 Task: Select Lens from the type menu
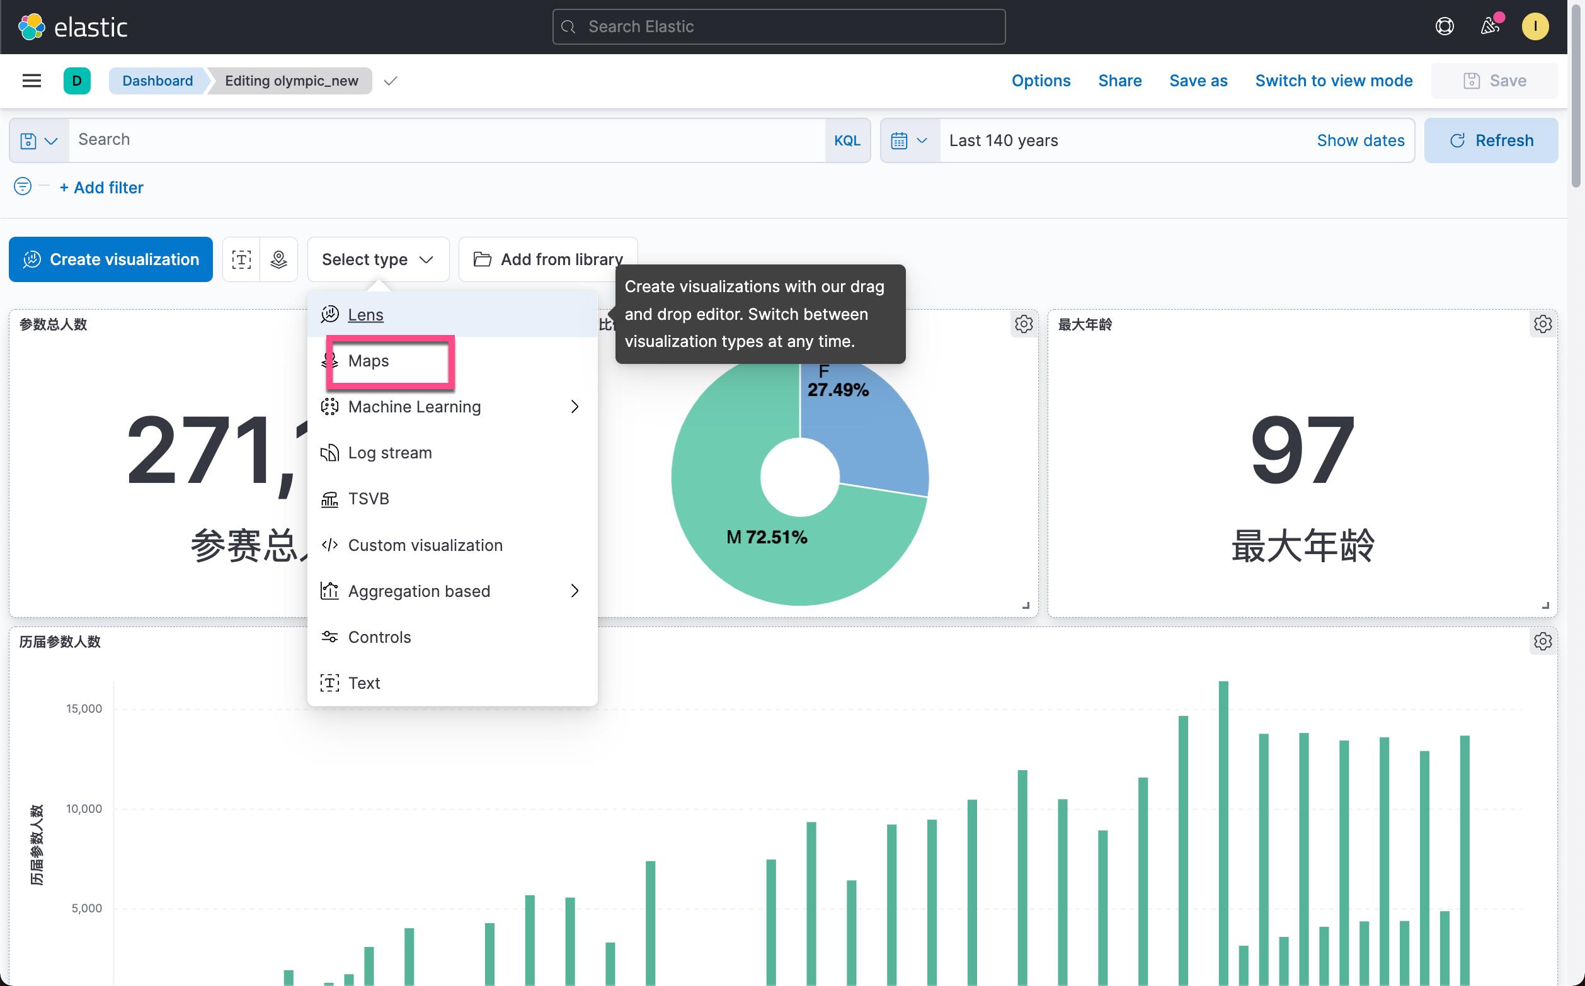click(452, 314)
